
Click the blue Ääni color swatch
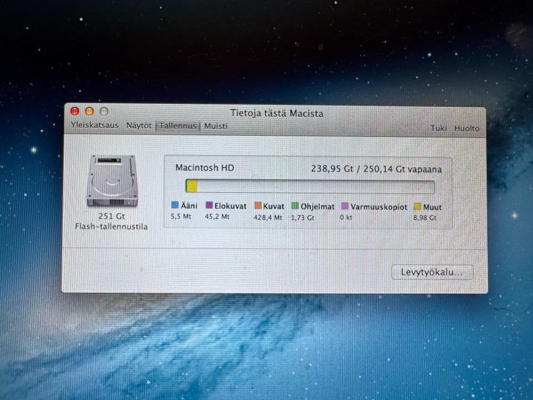coord(175,205)
